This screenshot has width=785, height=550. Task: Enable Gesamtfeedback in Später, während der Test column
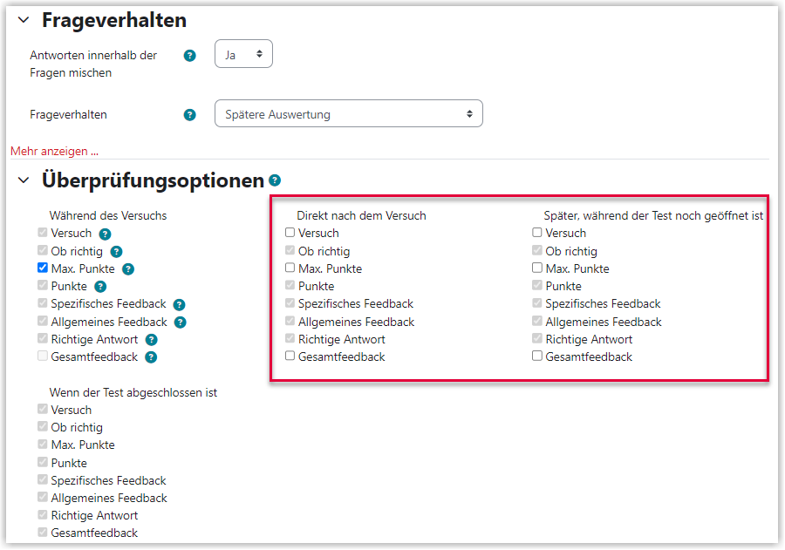(537, 356)
